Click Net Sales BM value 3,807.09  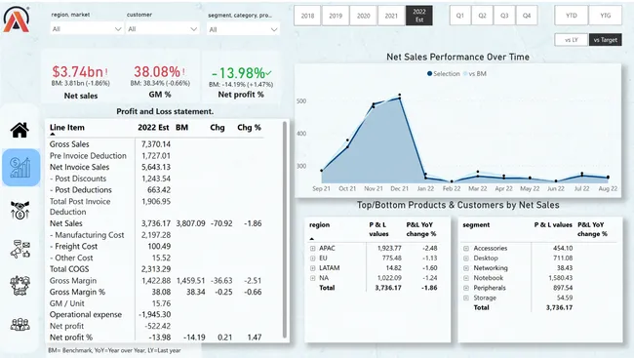(x=190, y=223)
